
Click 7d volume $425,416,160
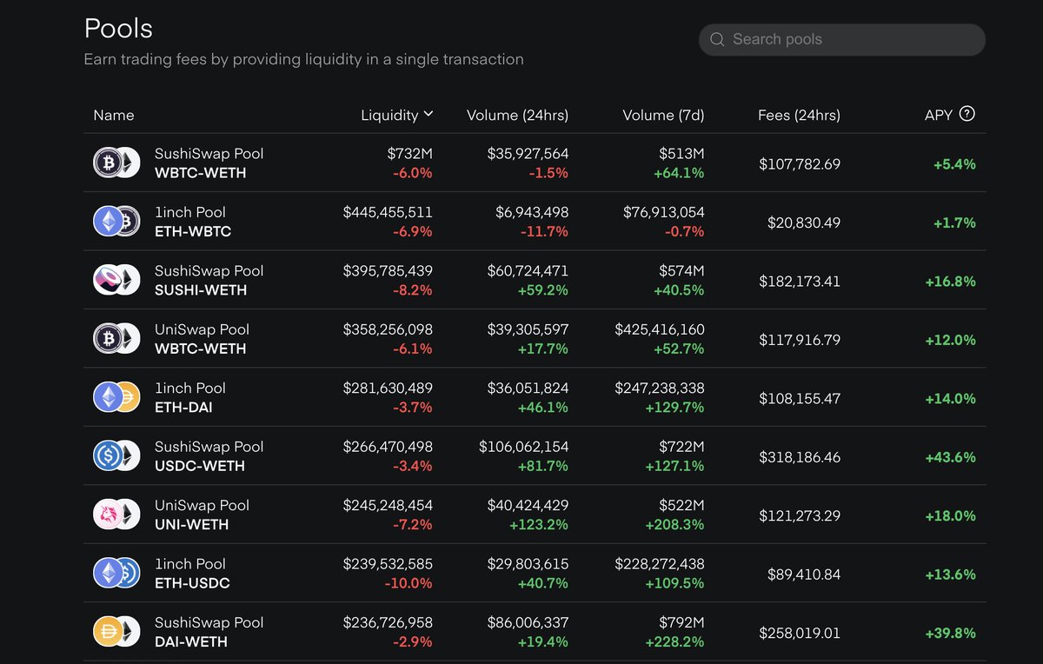(660, 329)
